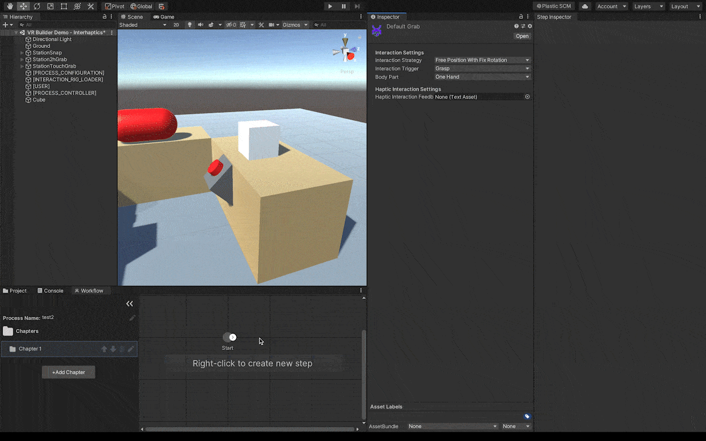
Task: Open the Inspector help icon for Default Grab
Action: click(x=516, y=26)
